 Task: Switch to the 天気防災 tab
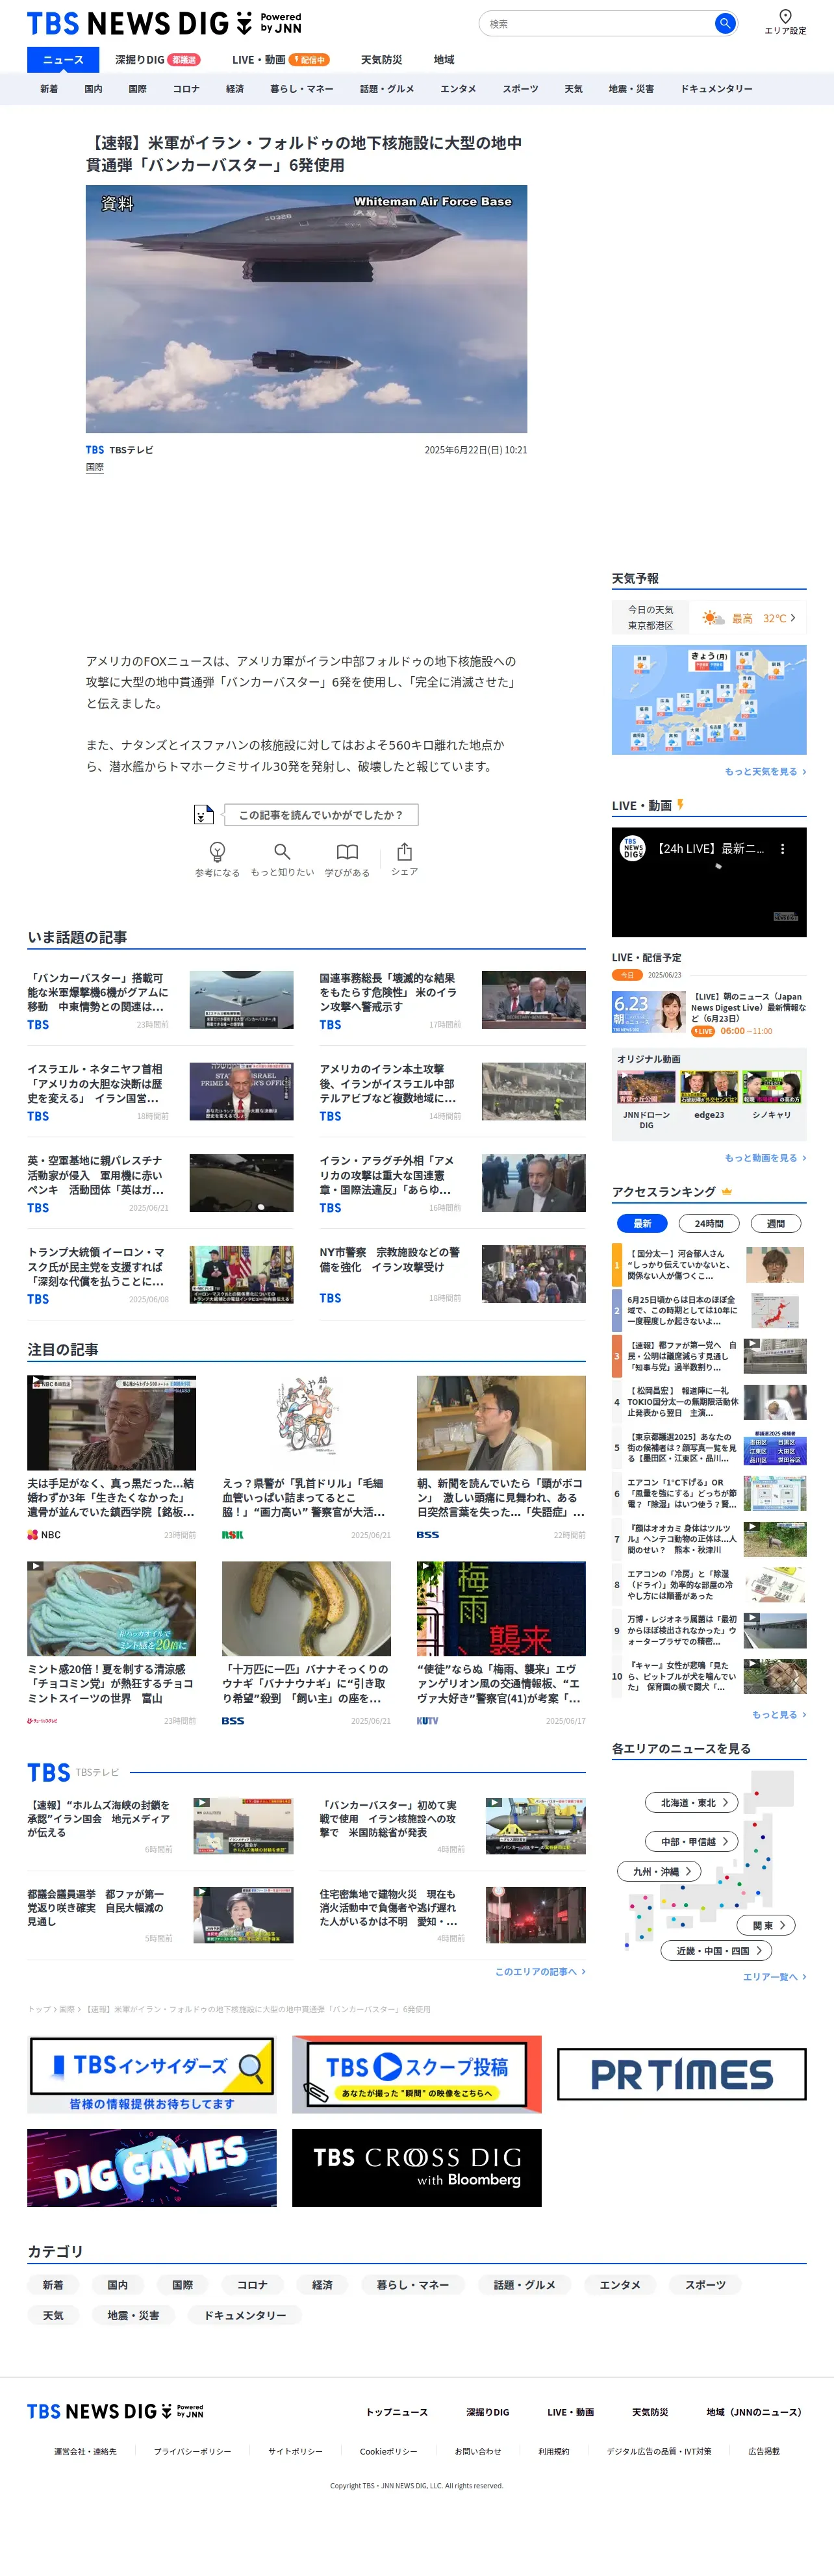[x=381, y=60]
